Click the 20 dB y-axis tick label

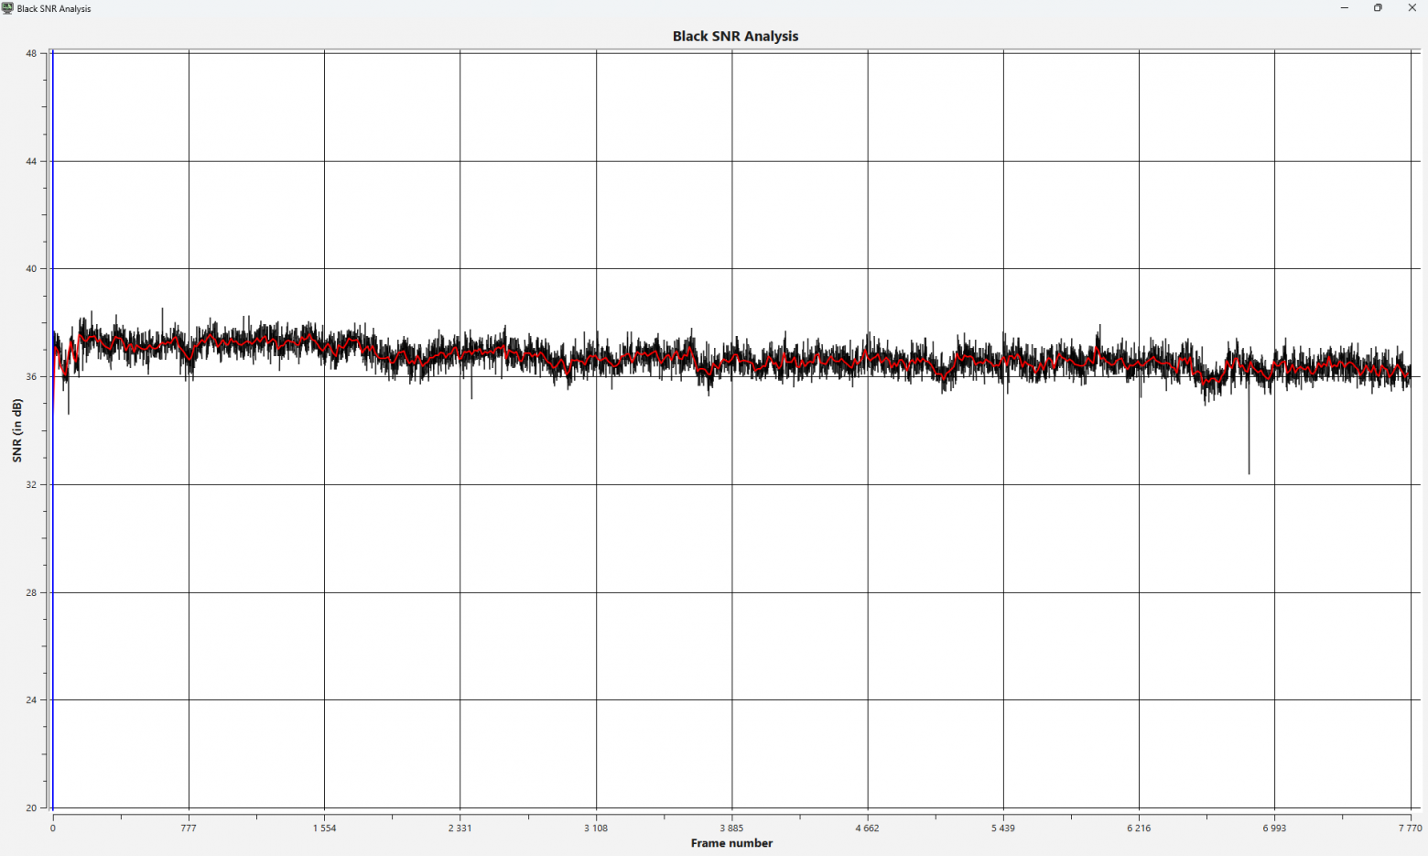click(31, 807)
